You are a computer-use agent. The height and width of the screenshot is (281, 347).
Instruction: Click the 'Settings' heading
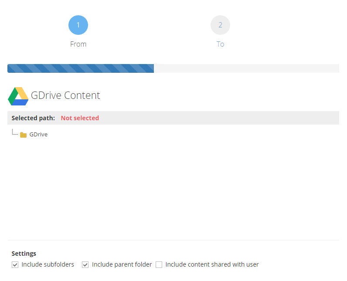tap(24, 254)
